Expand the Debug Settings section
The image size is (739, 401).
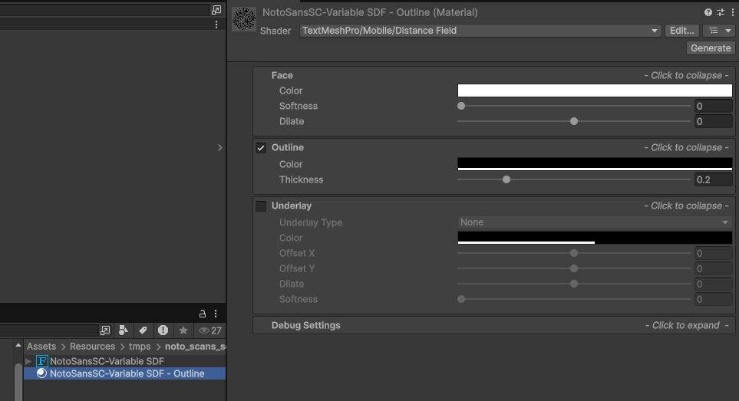[x=494, y=325]
